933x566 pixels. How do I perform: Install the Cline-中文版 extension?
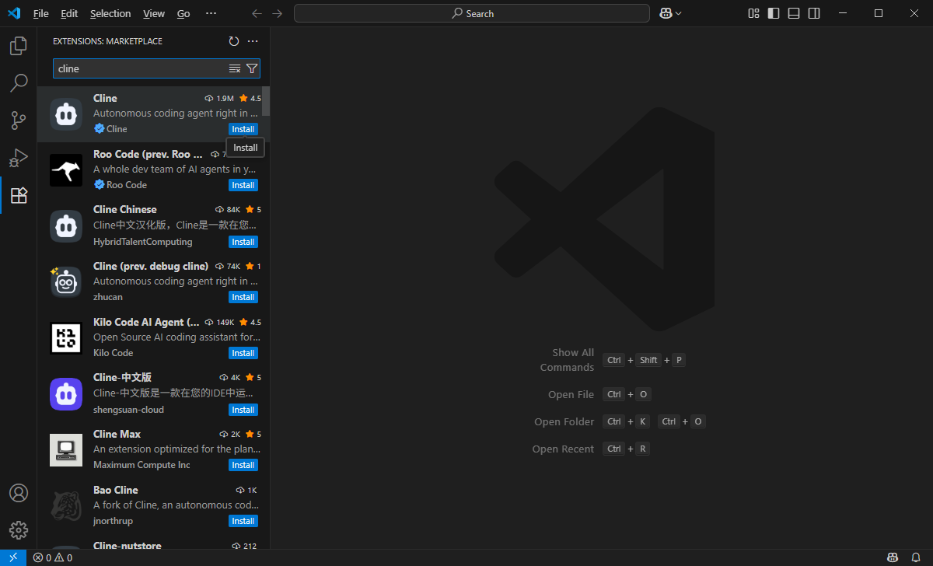243,410
